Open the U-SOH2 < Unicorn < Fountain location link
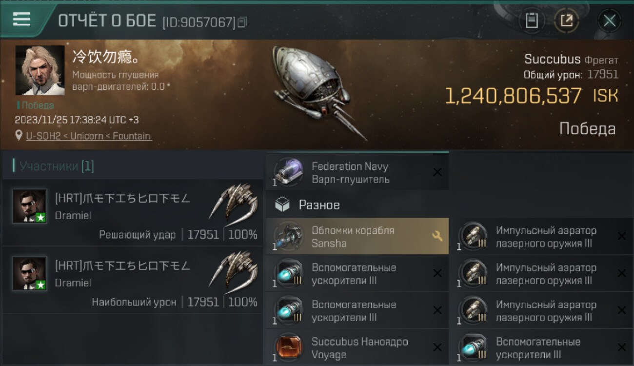The width and height of the screenshot is (634, 366). point(89,136)
